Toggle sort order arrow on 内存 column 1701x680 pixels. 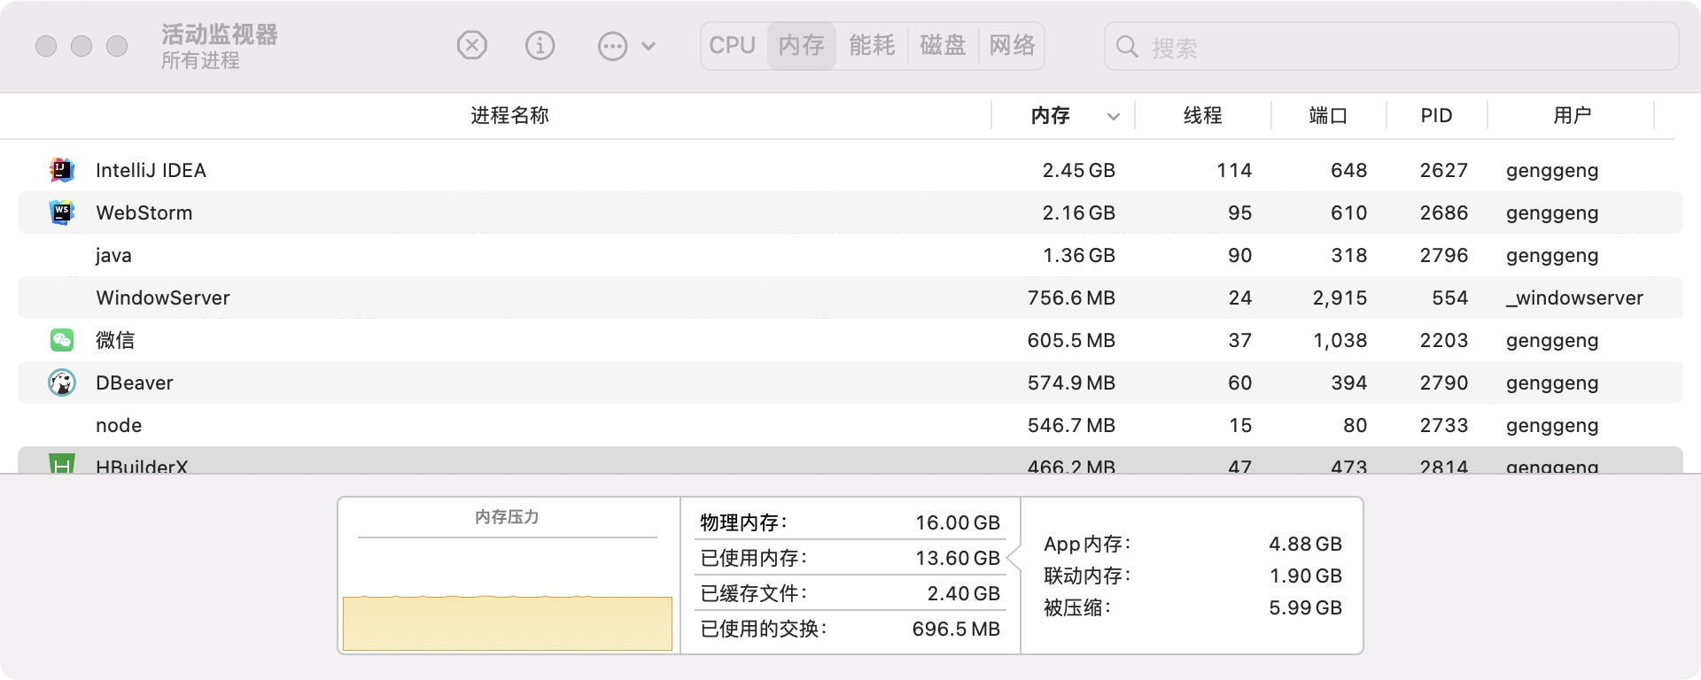pos(1114,116)
